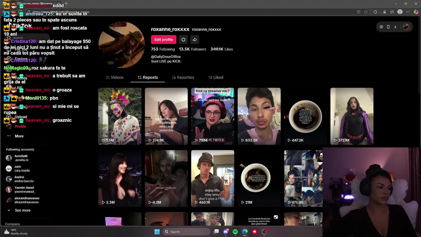
Task: Open repost video with 833.3K views
Action: [259, 116]
